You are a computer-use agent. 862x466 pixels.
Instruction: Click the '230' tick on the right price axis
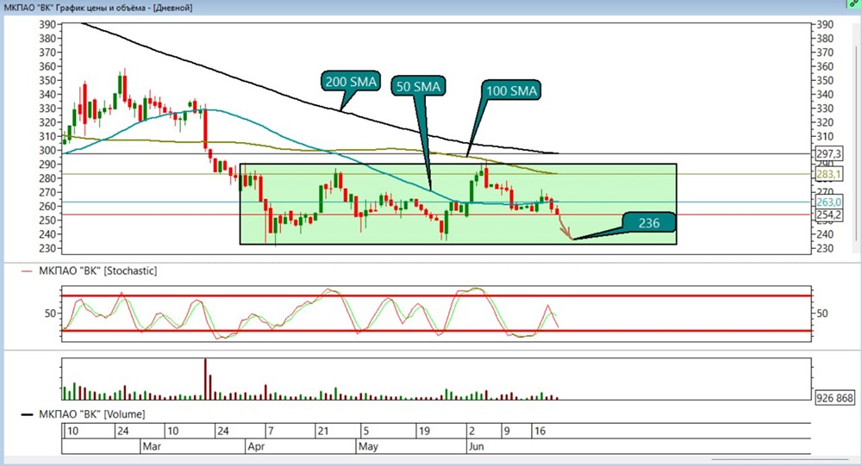point(825,248)
